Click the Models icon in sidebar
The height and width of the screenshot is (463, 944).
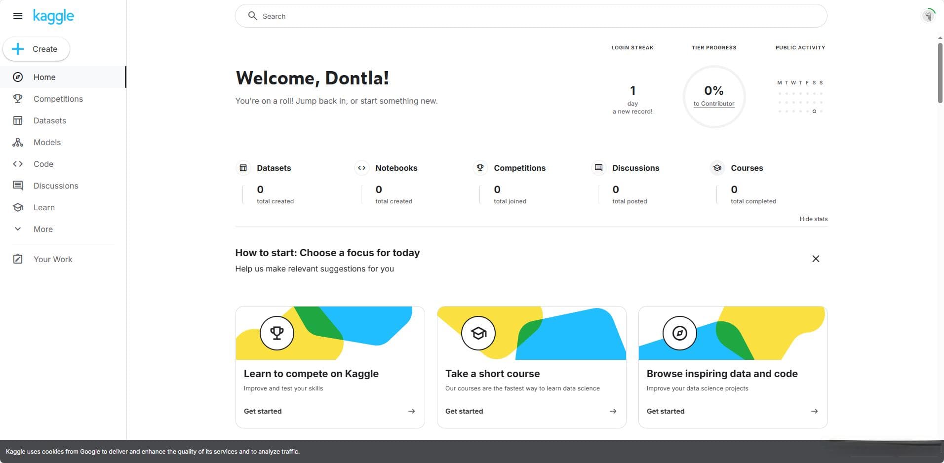18,142
